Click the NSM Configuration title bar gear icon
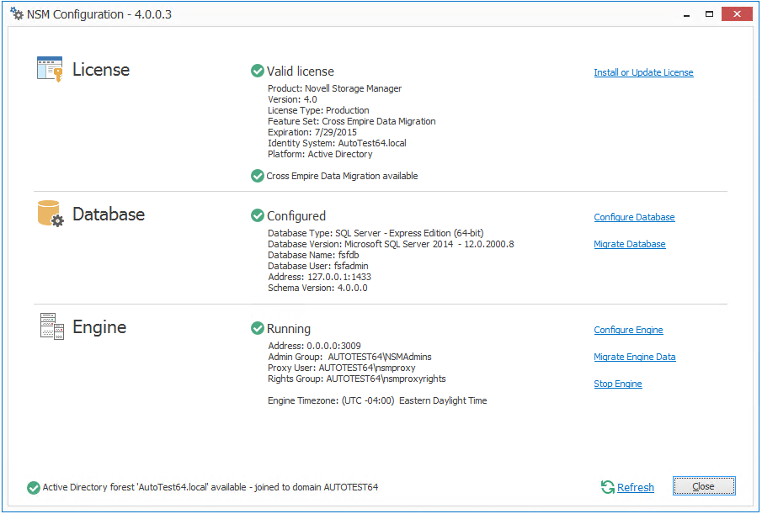The height and width of the screenshot is (514, 762). (x=17, y=14)
